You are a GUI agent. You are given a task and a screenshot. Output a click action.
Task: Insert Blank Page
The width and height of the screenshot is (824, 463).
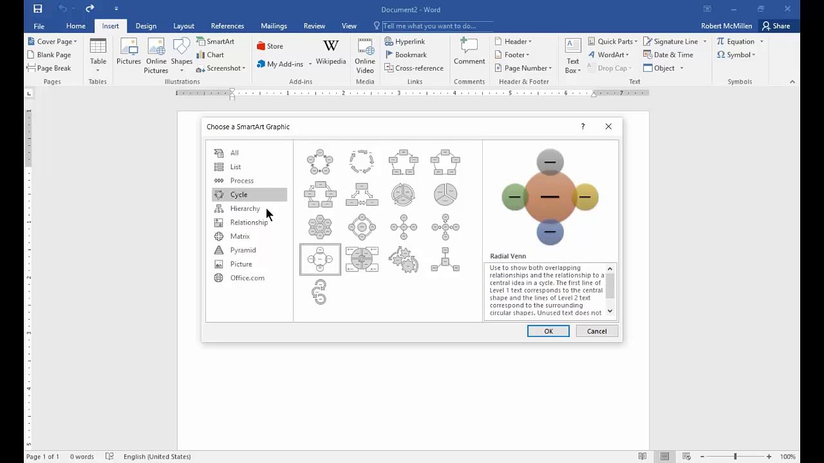pos(49,55)
